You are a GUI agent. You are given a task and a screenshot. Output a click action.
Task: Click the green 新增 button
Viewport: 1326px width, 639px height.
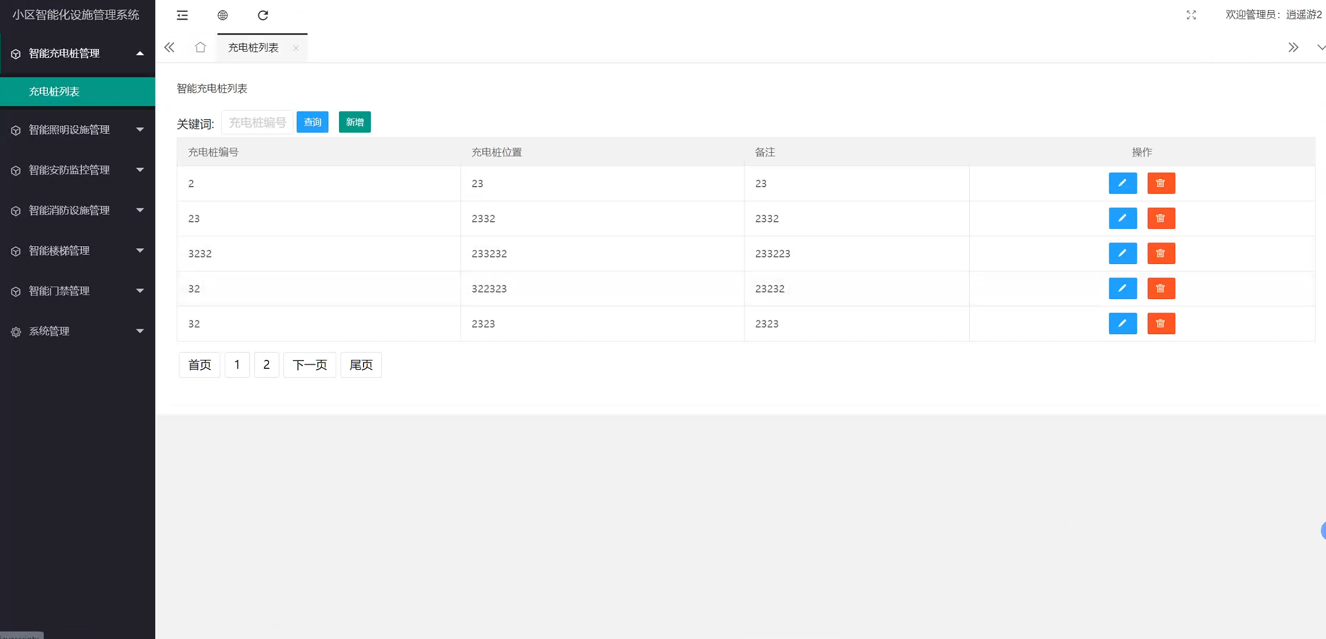pos(355,122)
